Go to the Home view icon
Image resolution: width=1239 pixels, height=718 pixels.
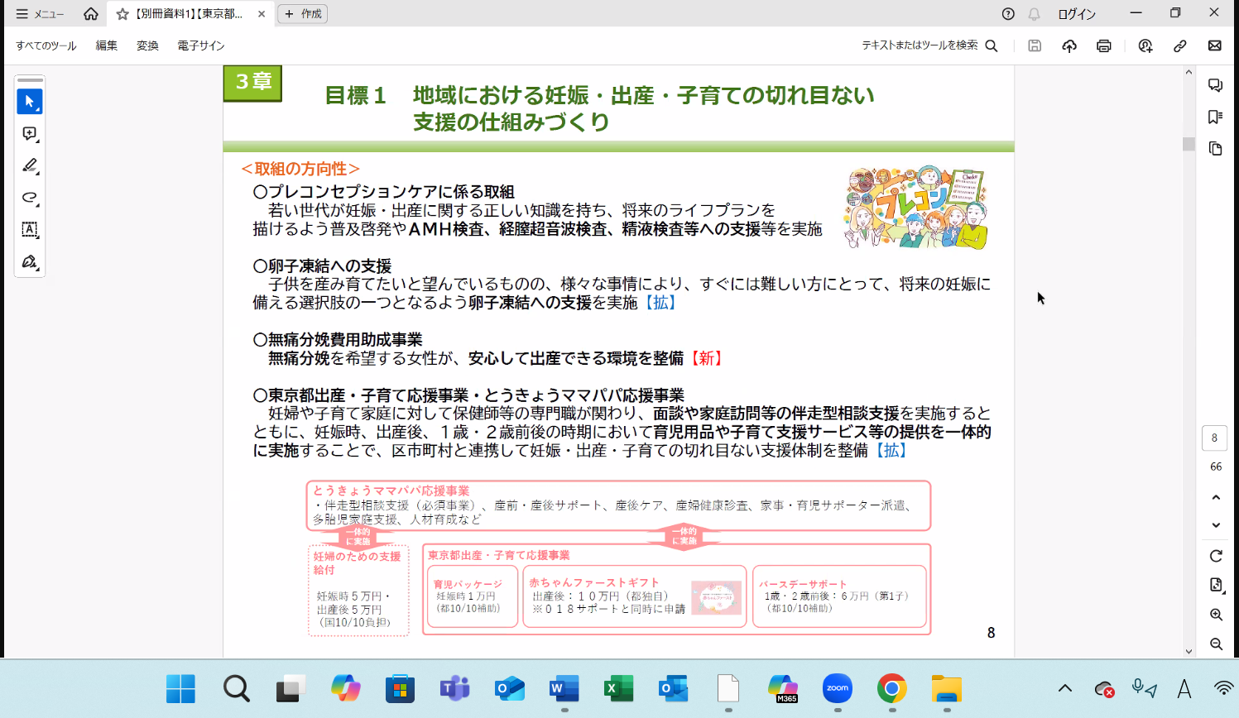point(91,14)
